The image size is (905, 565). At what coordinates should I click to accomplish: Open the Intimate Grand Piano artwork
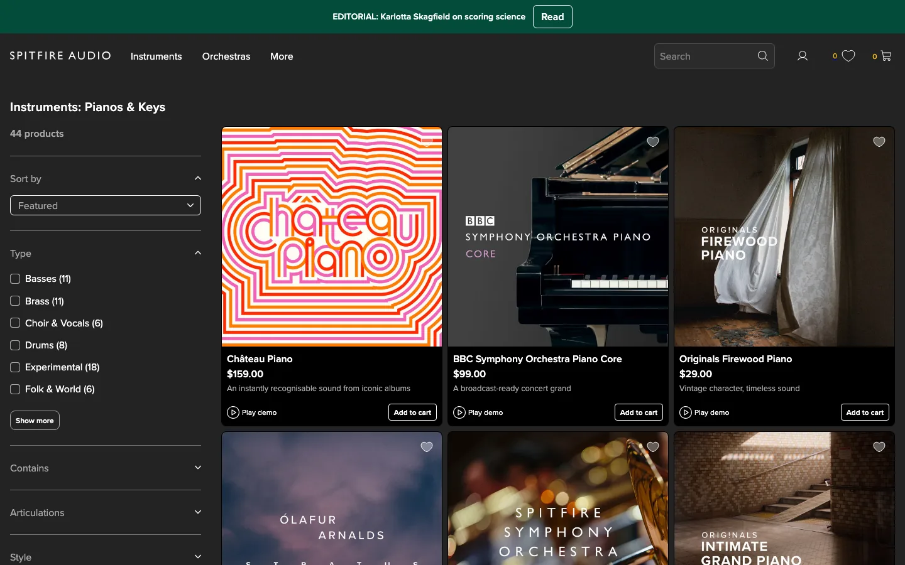(x=784, y=498)
